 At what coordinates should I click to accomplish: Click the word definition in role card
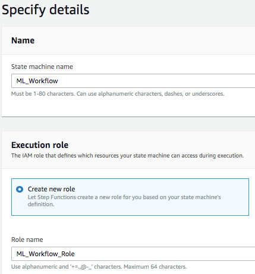click(41, 204)
